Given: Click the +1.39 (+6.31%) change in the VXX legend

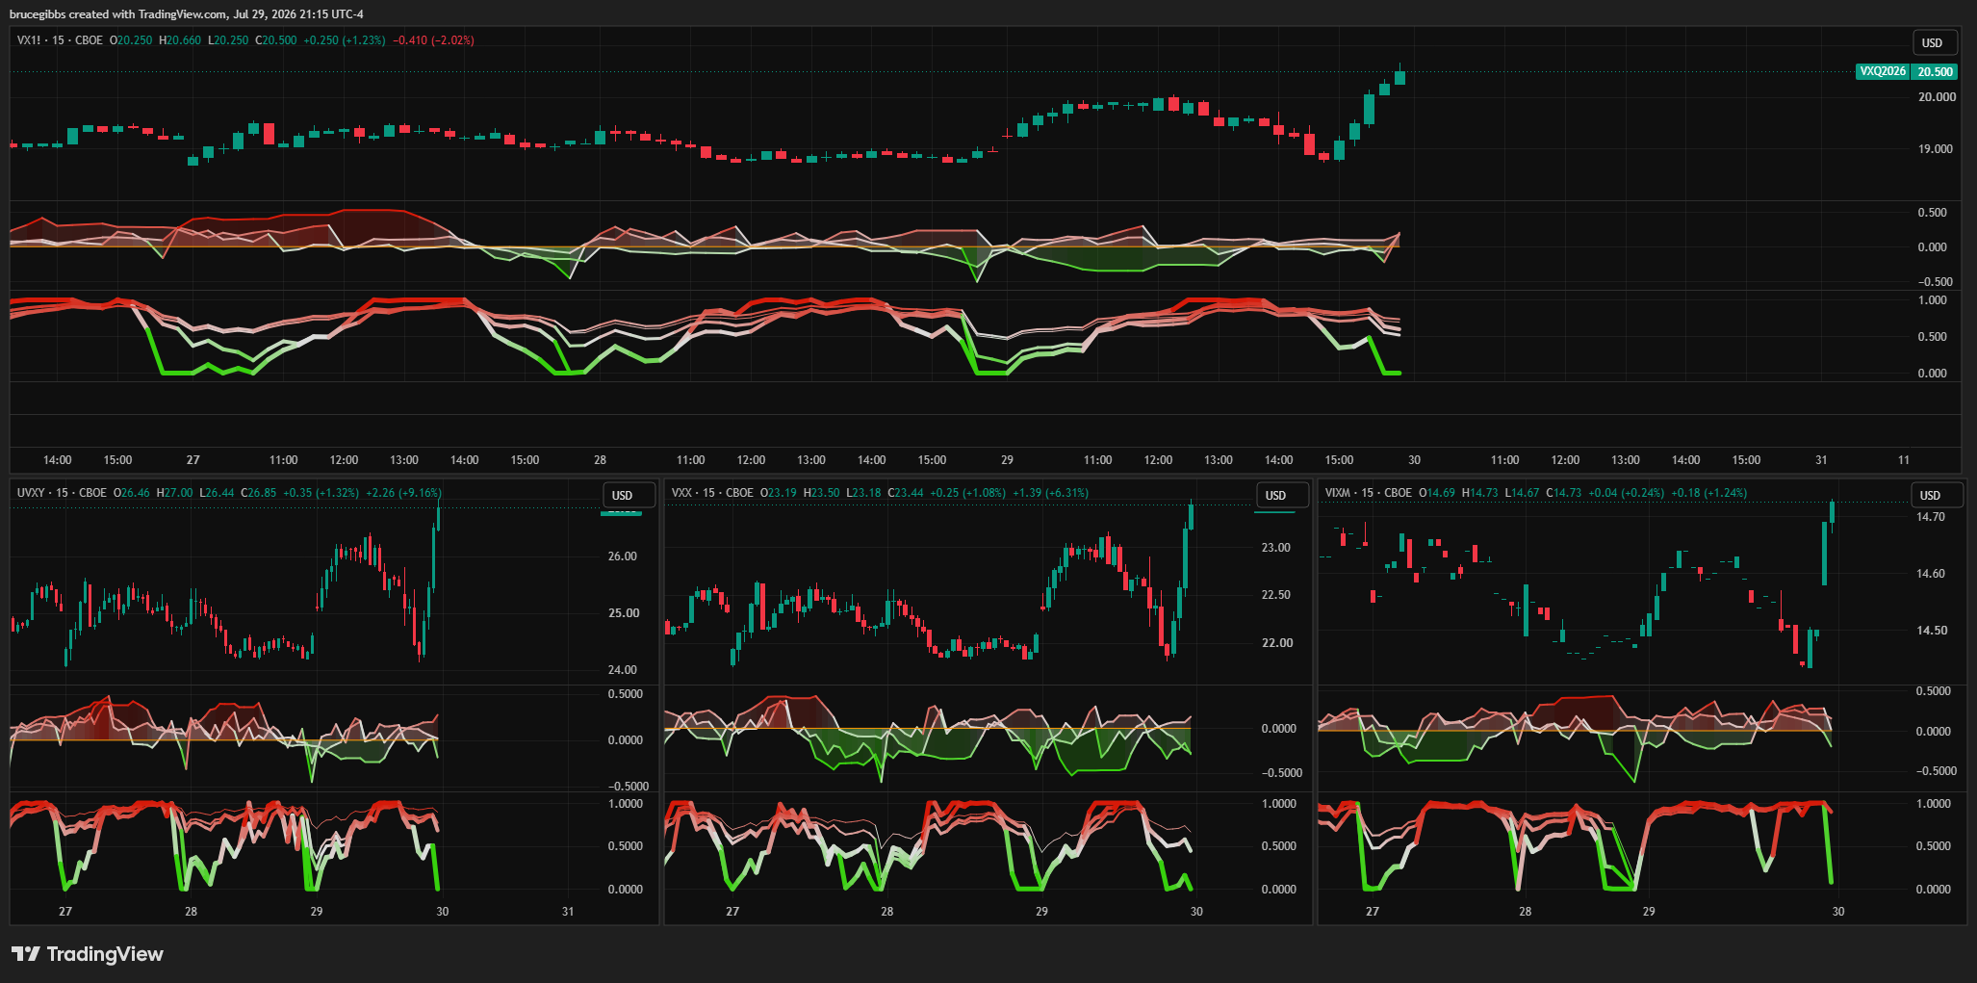Looking at the screenshot, I should [1051, 493].
